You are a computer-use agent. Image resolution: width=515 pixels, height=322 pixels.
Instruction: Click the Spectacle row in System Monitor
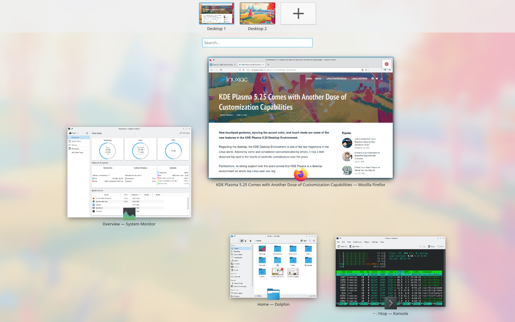click(x=128, y=208)
